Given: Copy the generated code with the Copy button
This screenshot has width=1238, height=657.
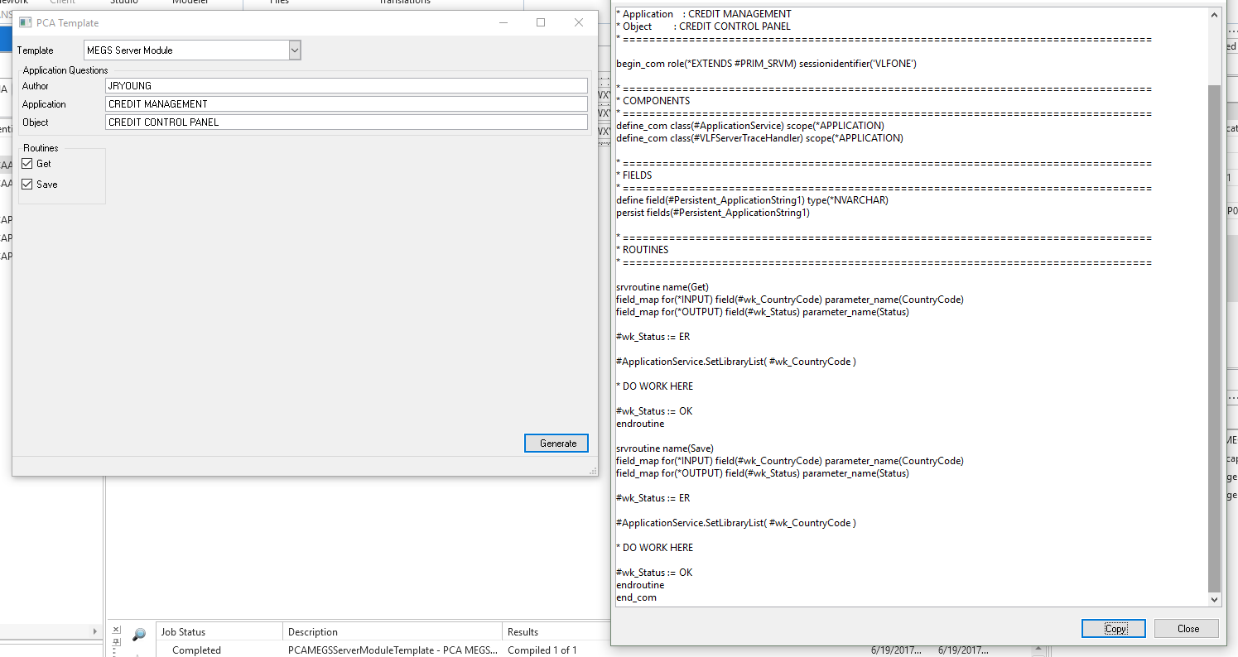Looking at the screenshot, I should (1114, 629).
